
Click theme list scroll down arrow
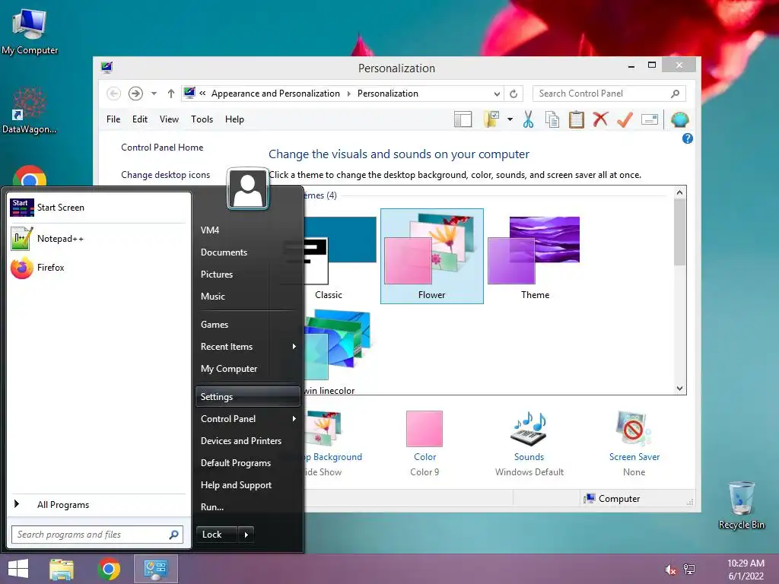[x=679, y=389]
